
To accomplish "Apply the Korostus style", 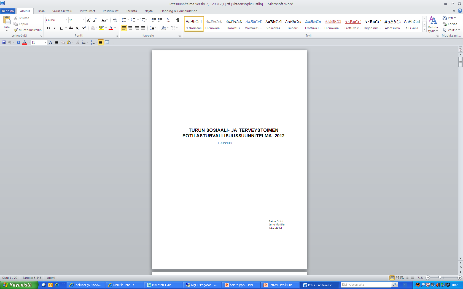I will pos(234,24).
